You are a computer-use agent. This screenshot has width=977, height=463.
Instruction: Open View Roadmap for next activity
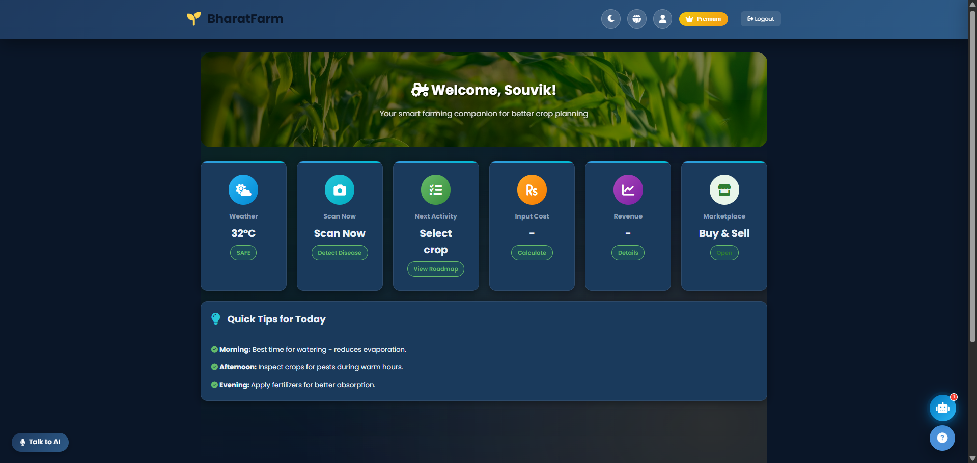tap(436, 269)
